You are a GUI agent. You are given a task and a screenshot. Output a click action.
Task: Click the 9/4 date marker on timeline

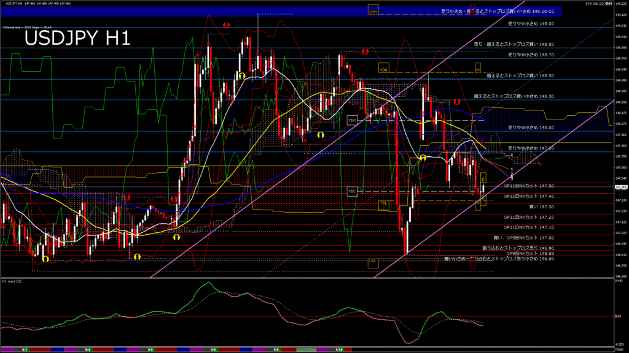[87, 350]
